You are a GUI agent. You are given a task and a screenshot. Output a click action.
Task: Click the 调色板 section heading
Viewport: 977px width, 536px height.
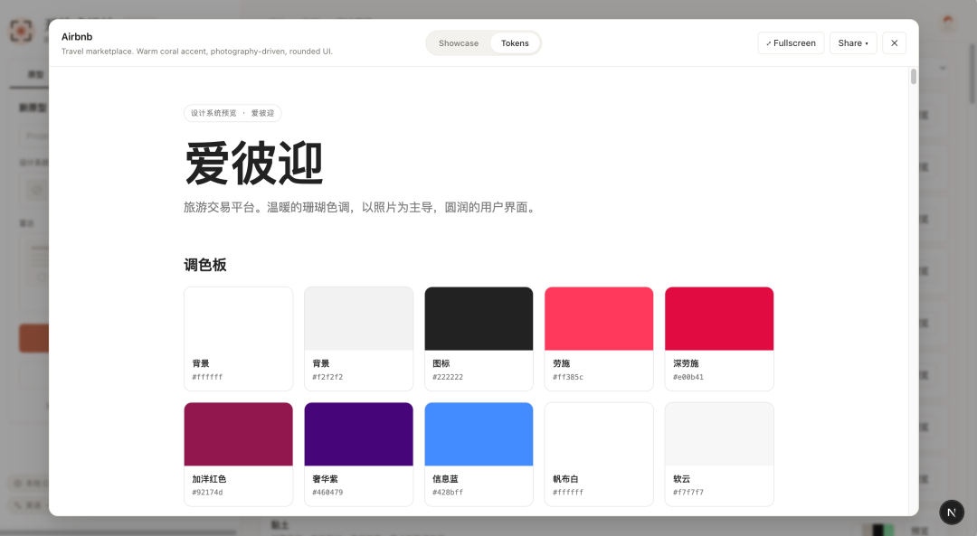[x=205, y=265]
